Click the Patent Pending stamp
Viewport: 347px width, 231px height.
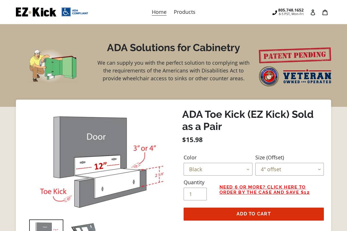[x=295, y=55]
